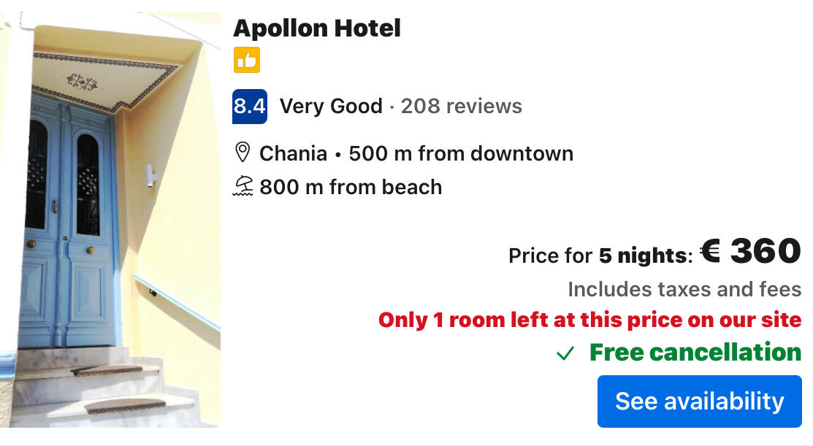
Task: Click the Apollon Hotel photo thumbnail
Action: (110, 219)
